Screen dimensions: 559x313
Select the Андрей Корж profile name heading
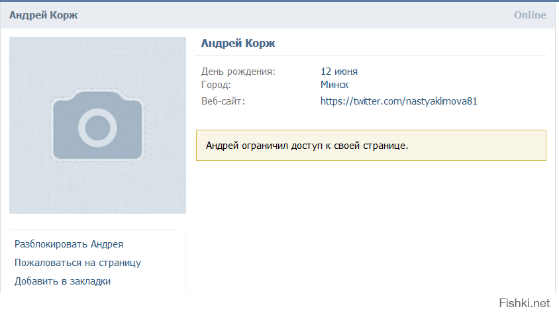(238, 44)
